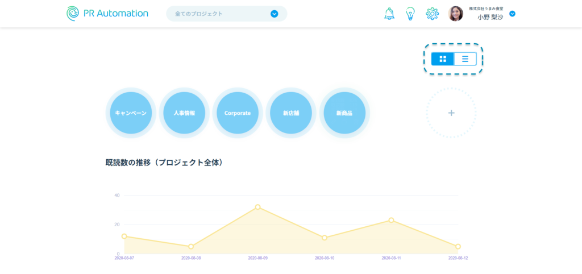
Task: Click the 2020-08-10 chart data point
Action: coord(325,238)
